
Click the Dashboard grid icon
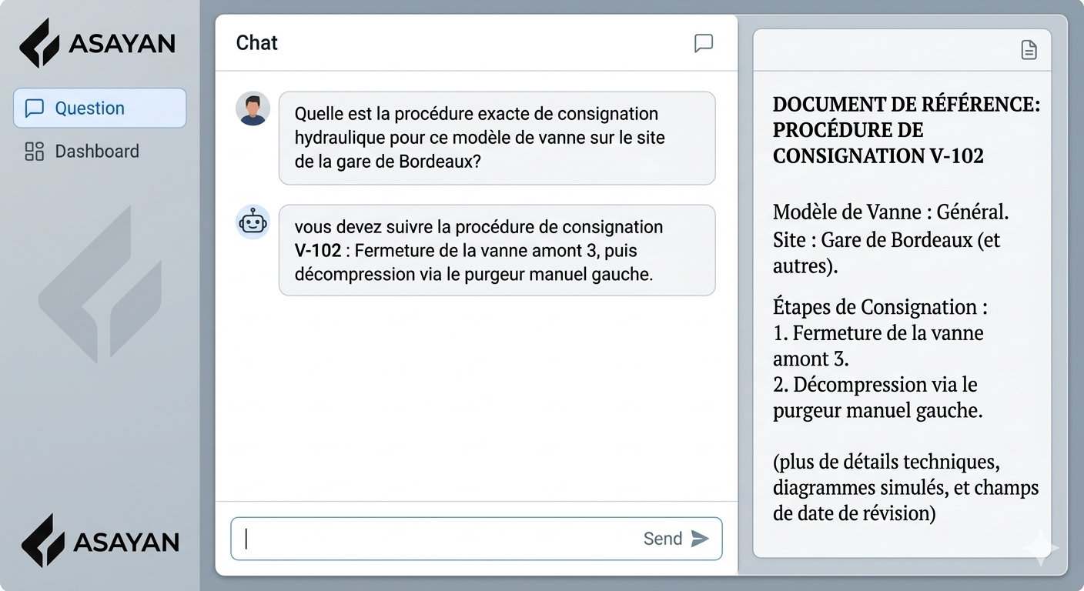[x=35, y=151]
